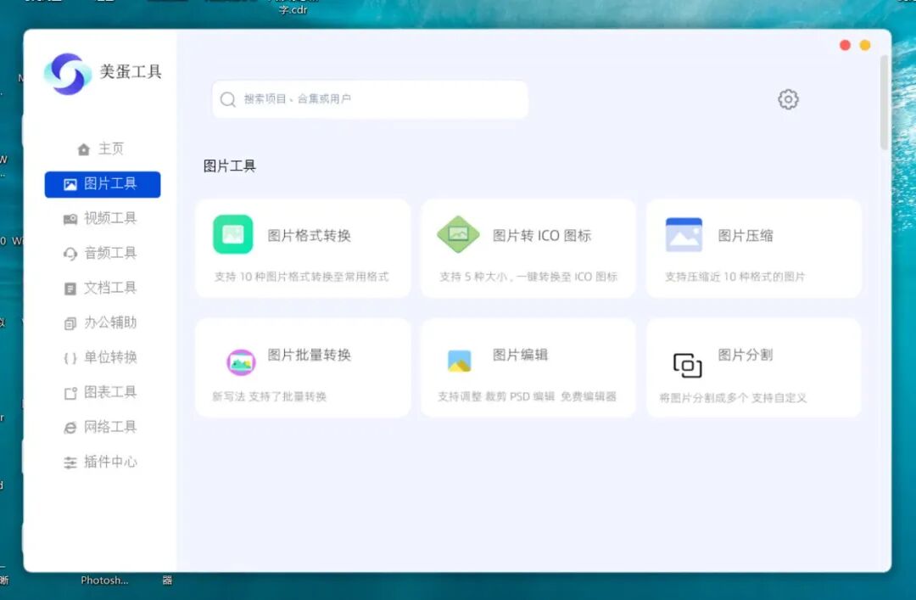Image resolution: width=916 pixels, height=600 pixels.
Task: Click the 图片编辑 landscape icon
Action: coord(459,361)
